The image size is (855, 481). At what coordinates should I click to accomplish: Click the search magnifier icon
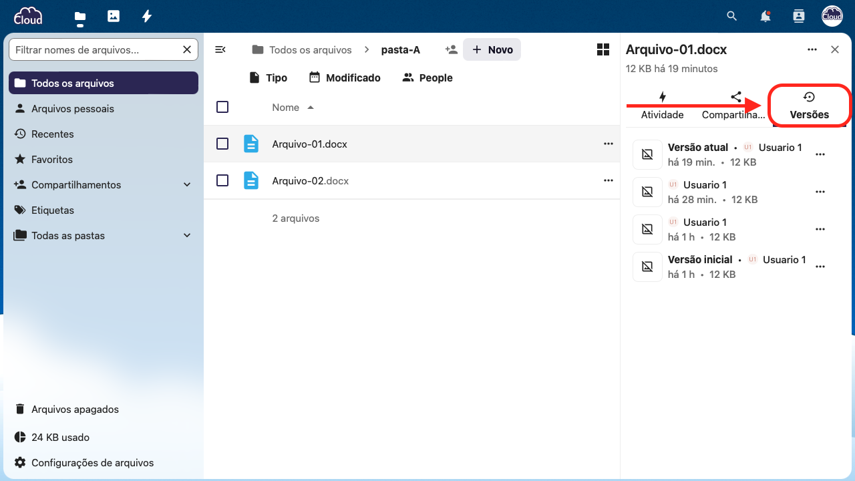(732, 16)
